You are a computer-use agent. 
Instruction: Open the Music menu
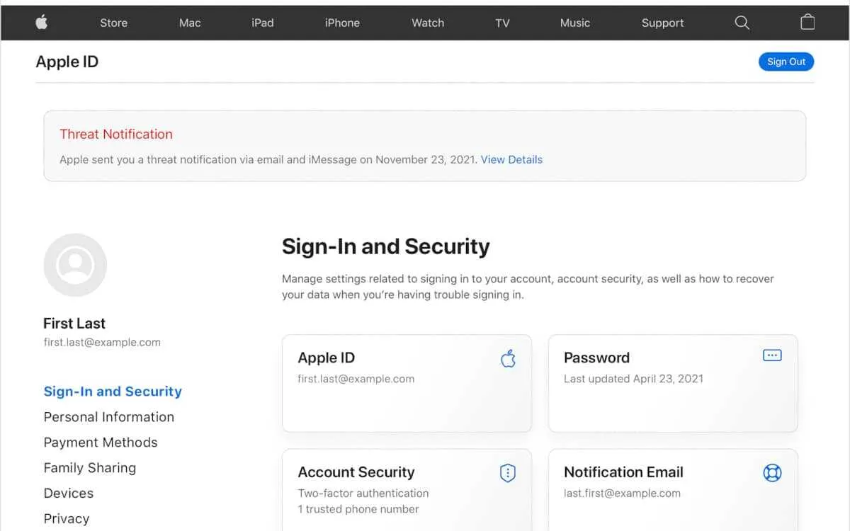[x=574, y=23]
